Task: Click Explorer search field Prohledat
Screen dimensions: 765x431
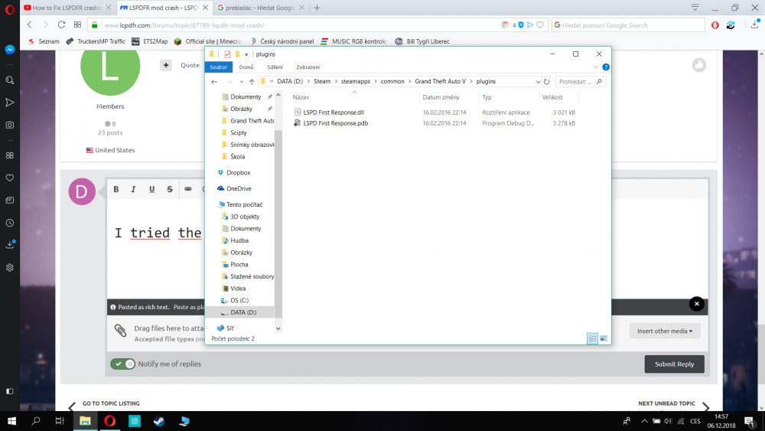Action: coord(580,81)
